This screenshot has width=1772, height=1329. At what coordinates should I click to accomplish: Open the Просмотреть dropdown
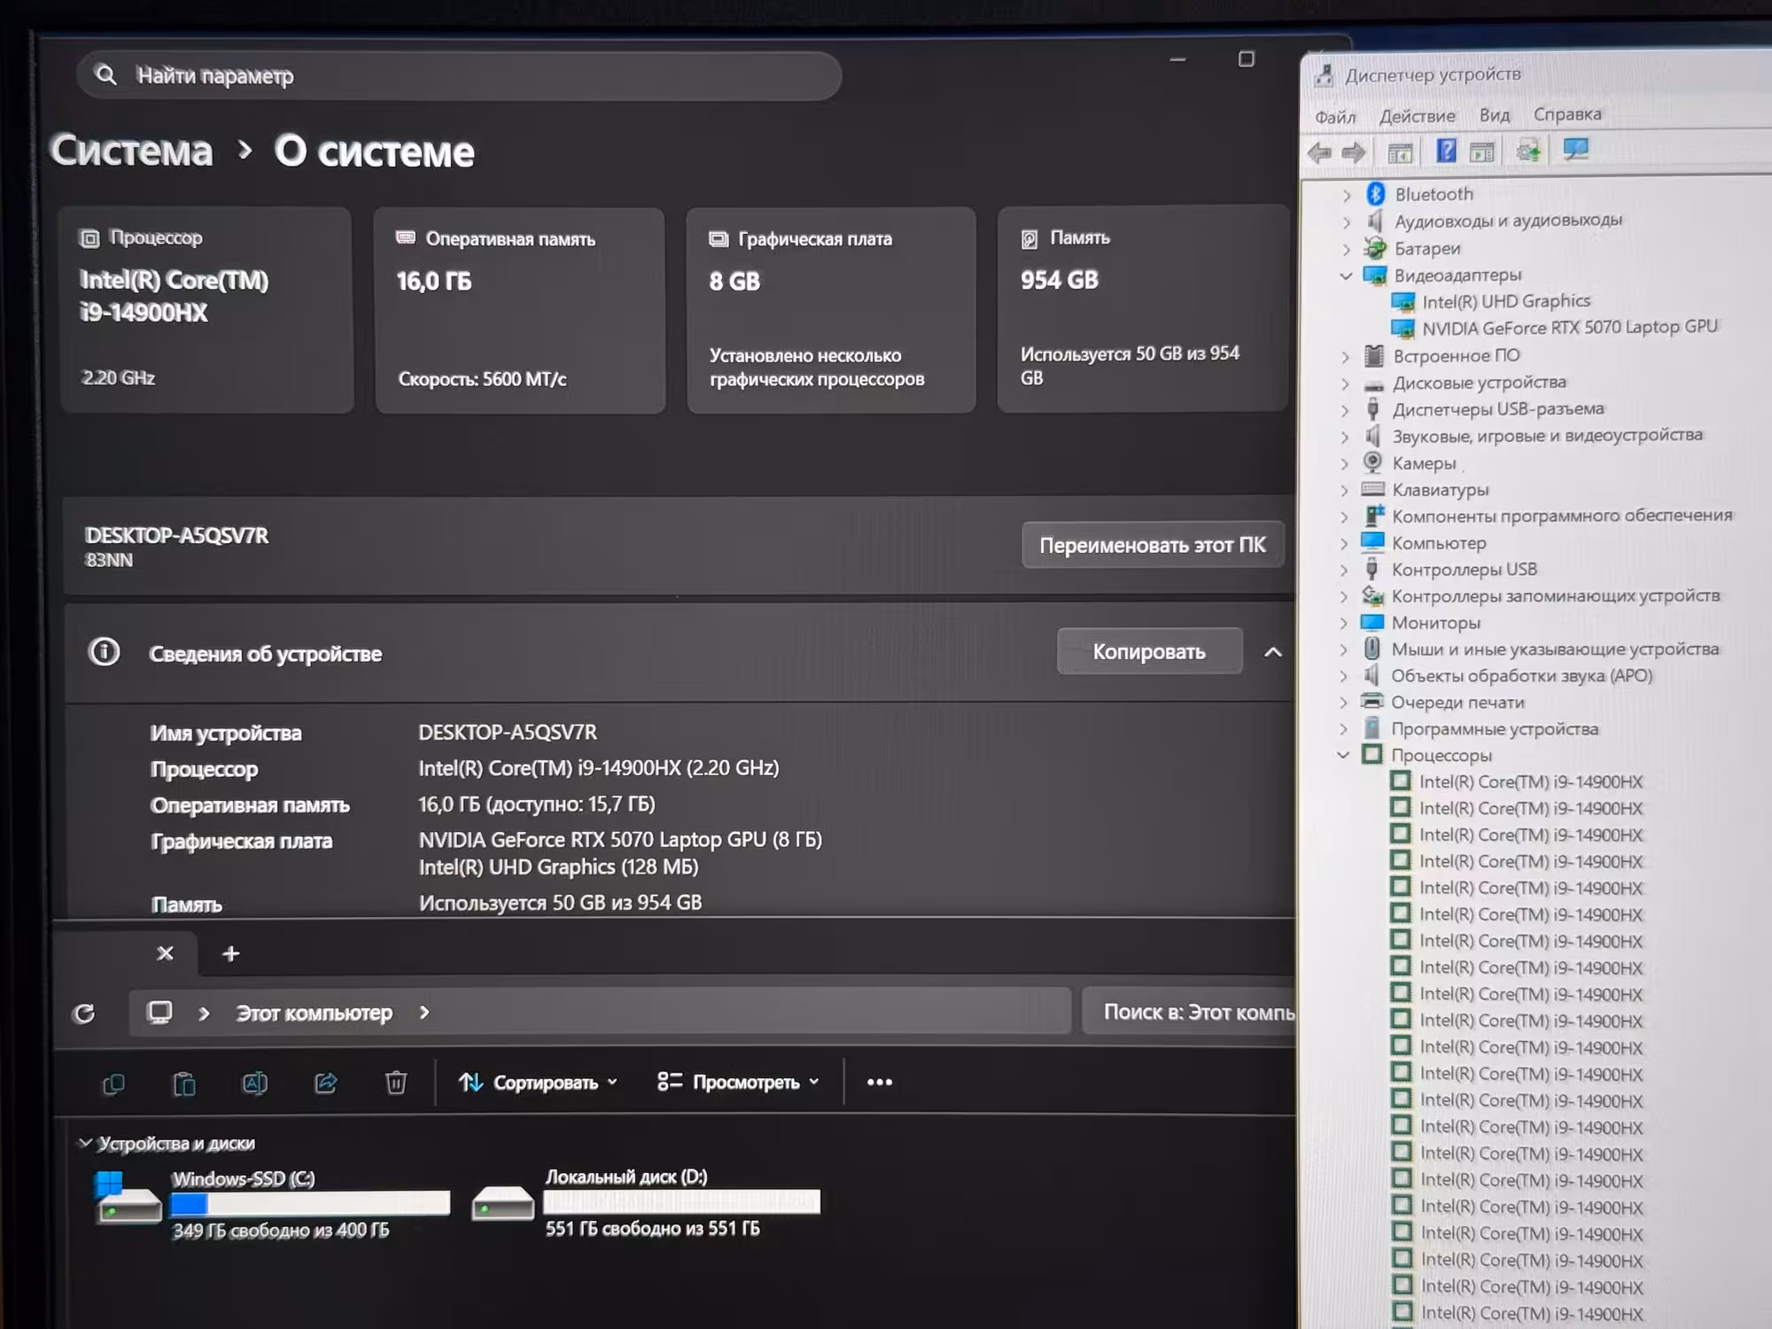[x=738, y=1082]
